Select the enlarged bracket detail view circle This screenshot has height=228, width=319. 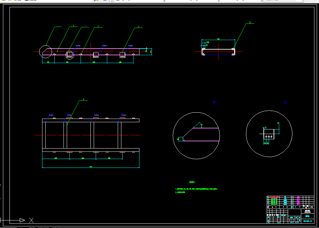coord(269,134)
